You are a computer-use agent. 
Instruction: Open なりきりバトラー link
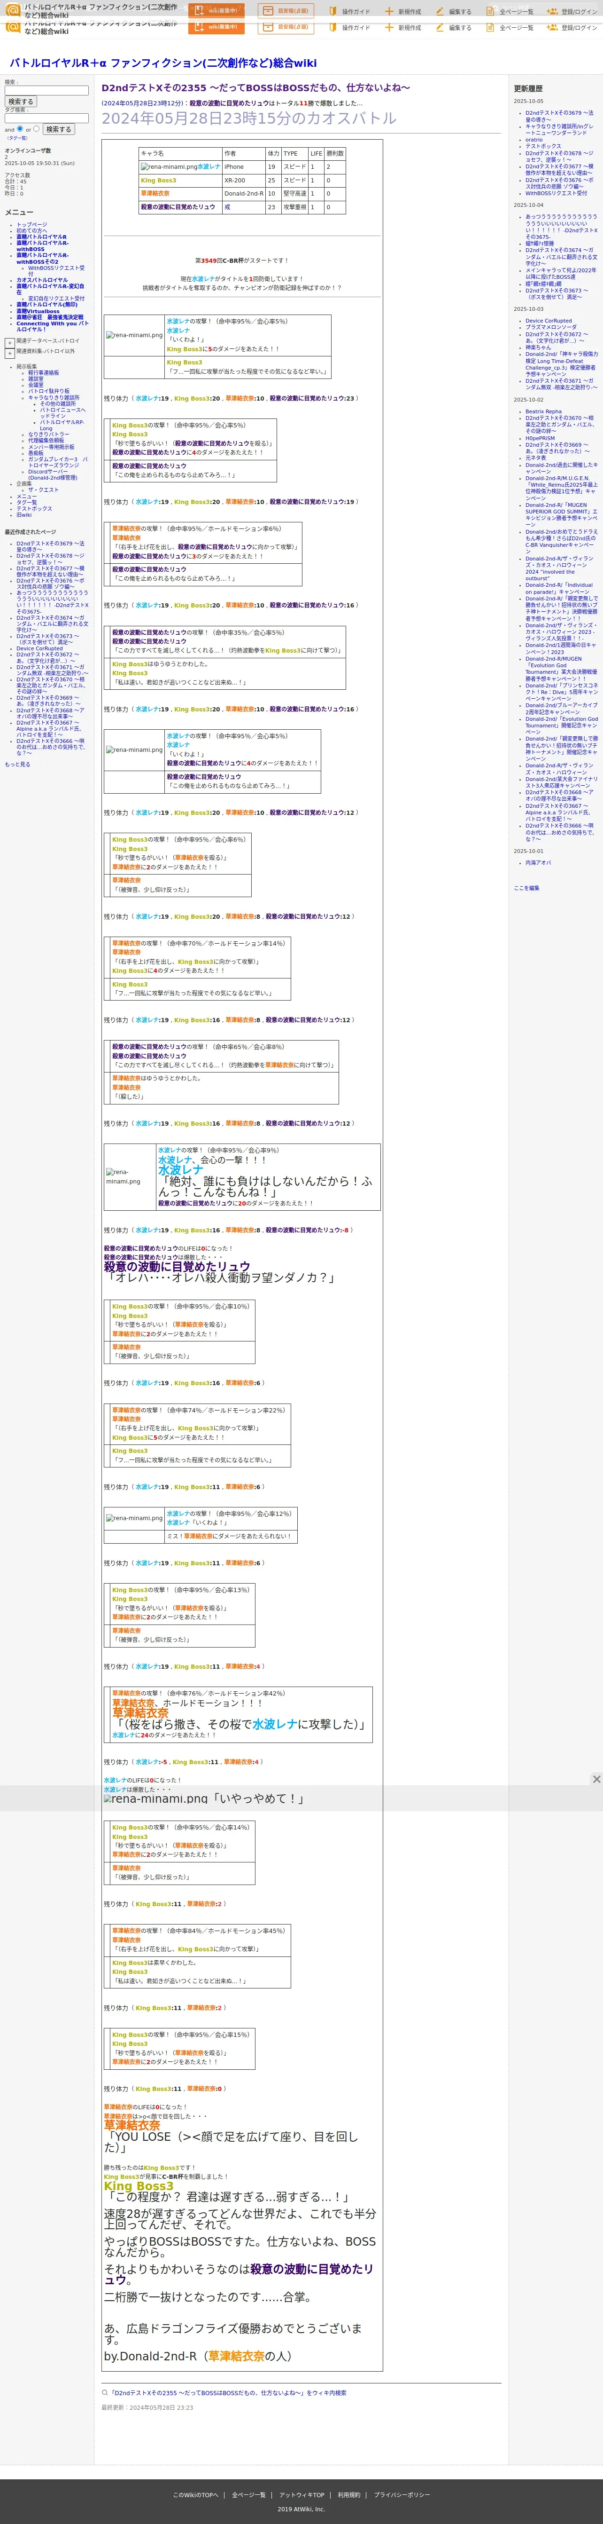(49, 434)
